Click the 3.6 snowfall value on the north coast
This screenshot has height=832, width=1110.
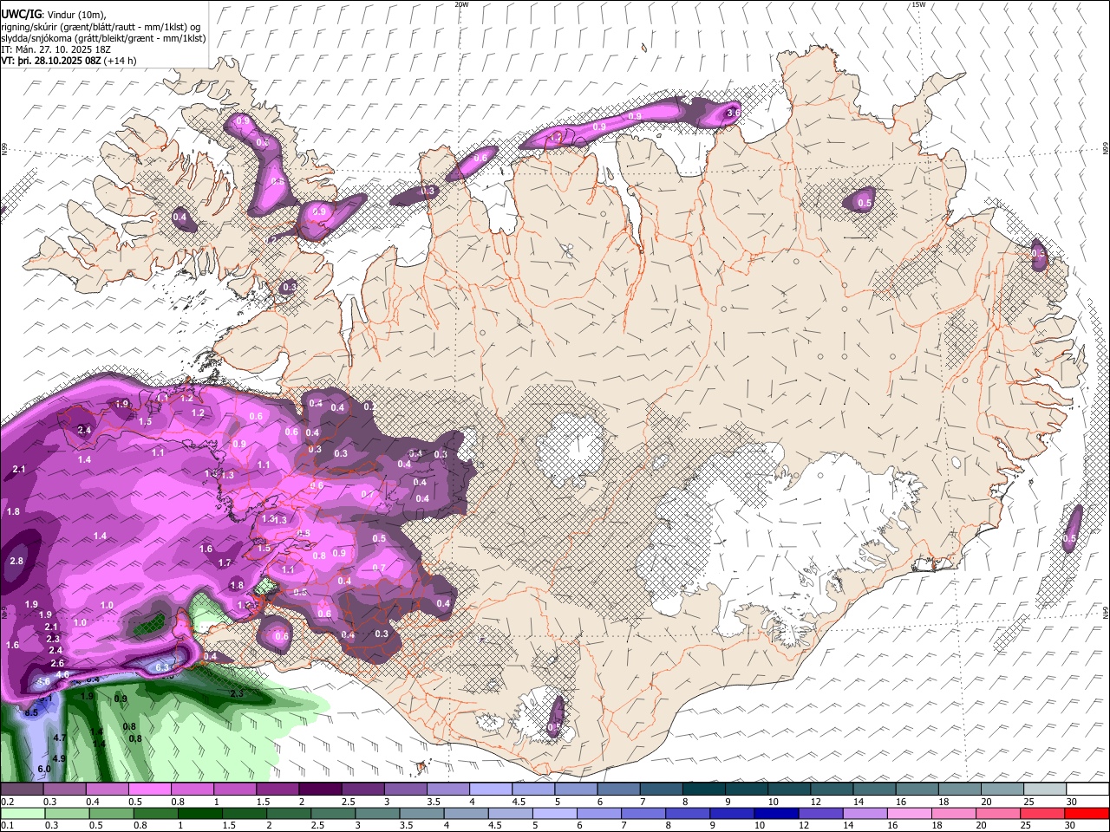pos(733,113)
